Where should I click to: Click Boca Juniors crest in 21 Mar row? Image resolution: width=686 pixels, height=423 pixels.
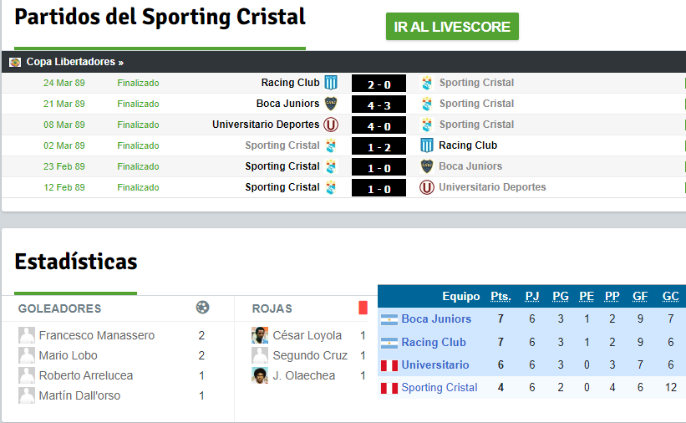[x=331, y=104]
